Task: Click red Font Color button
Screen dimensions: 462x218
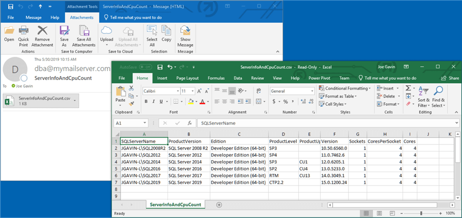Action: point(202,101)
